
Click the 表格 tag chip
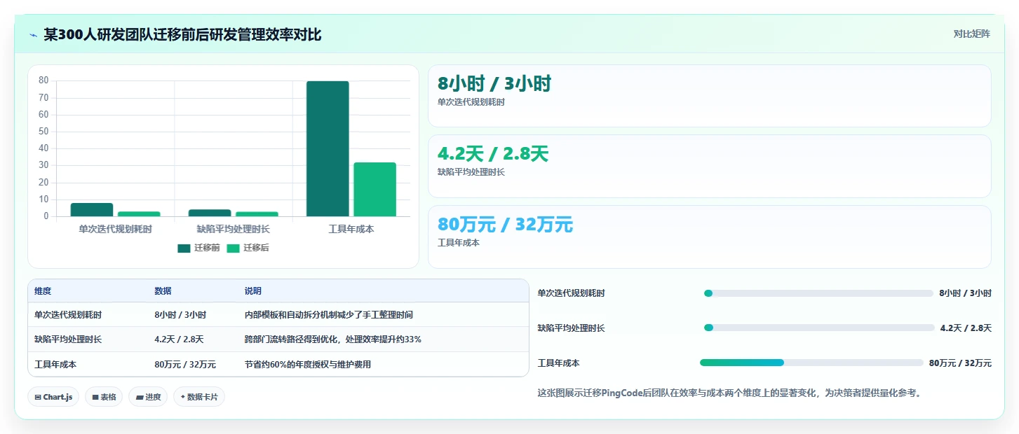coord(104,397)
